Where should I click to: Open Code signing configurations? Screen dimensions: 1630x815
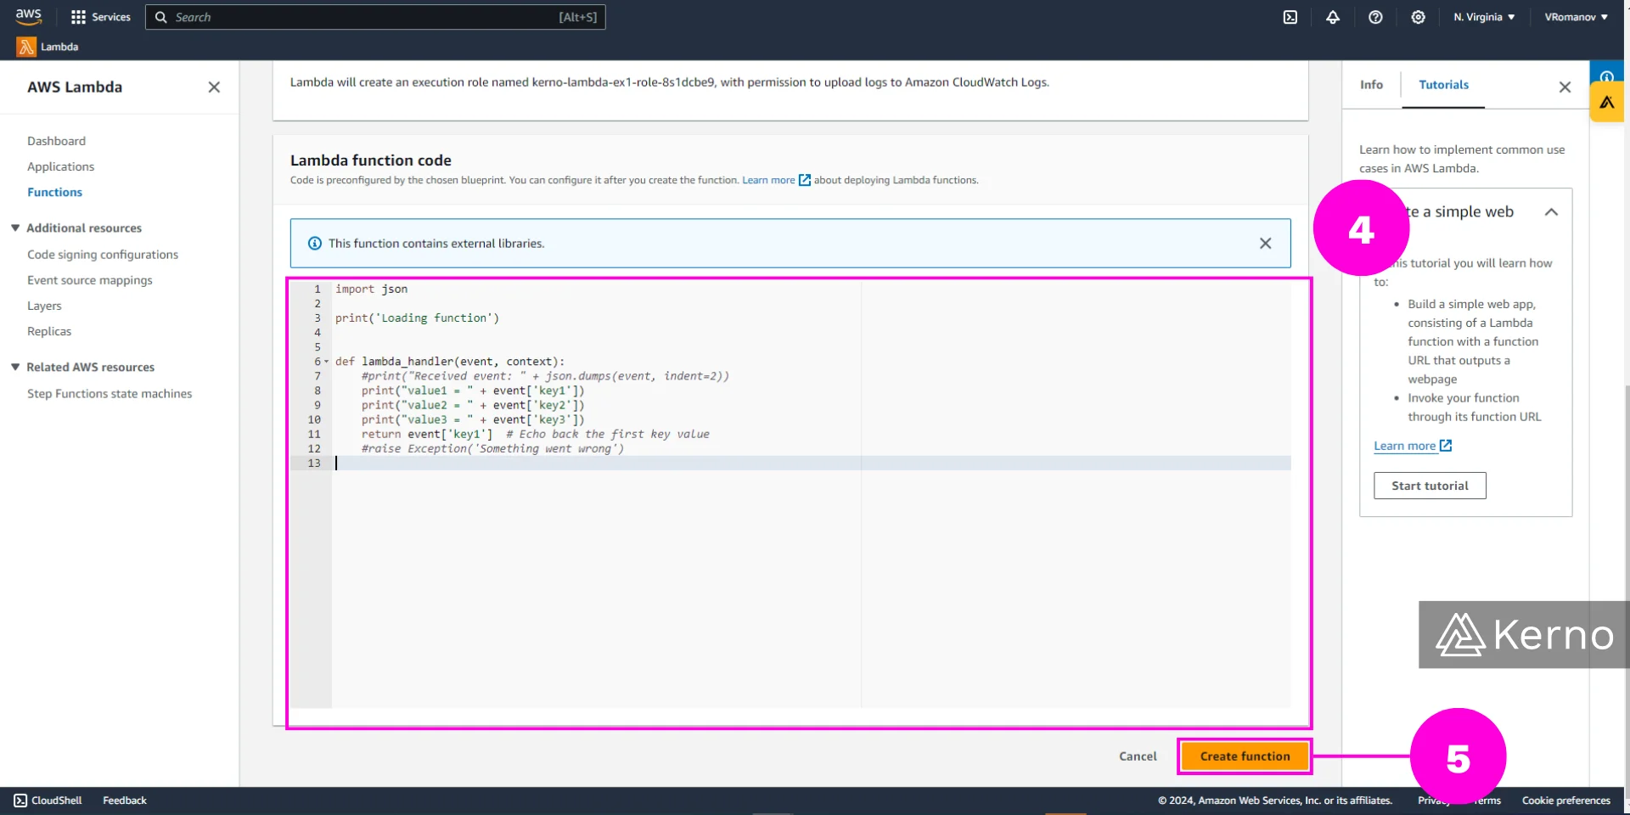[103, 254]
